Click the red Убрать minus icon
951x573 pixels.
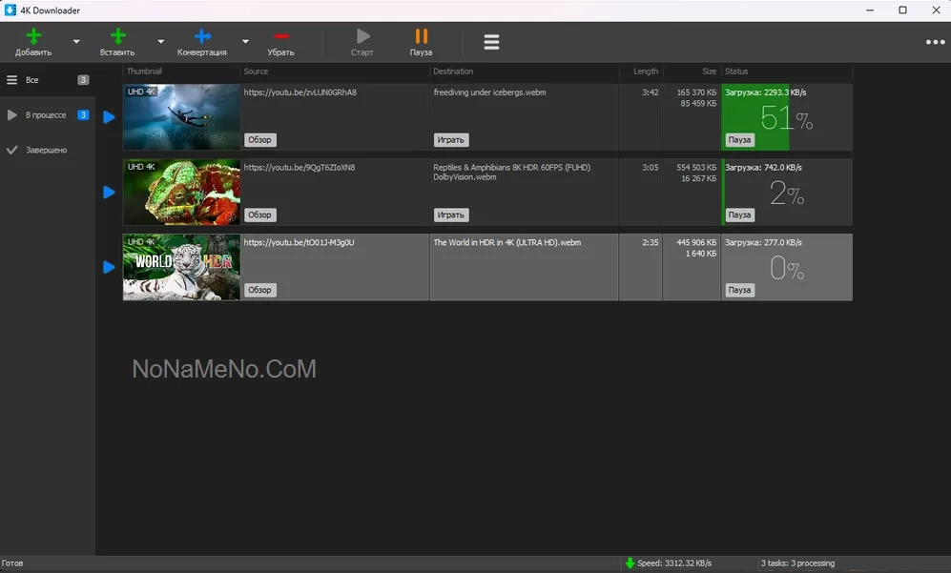(x=281, y=37)
